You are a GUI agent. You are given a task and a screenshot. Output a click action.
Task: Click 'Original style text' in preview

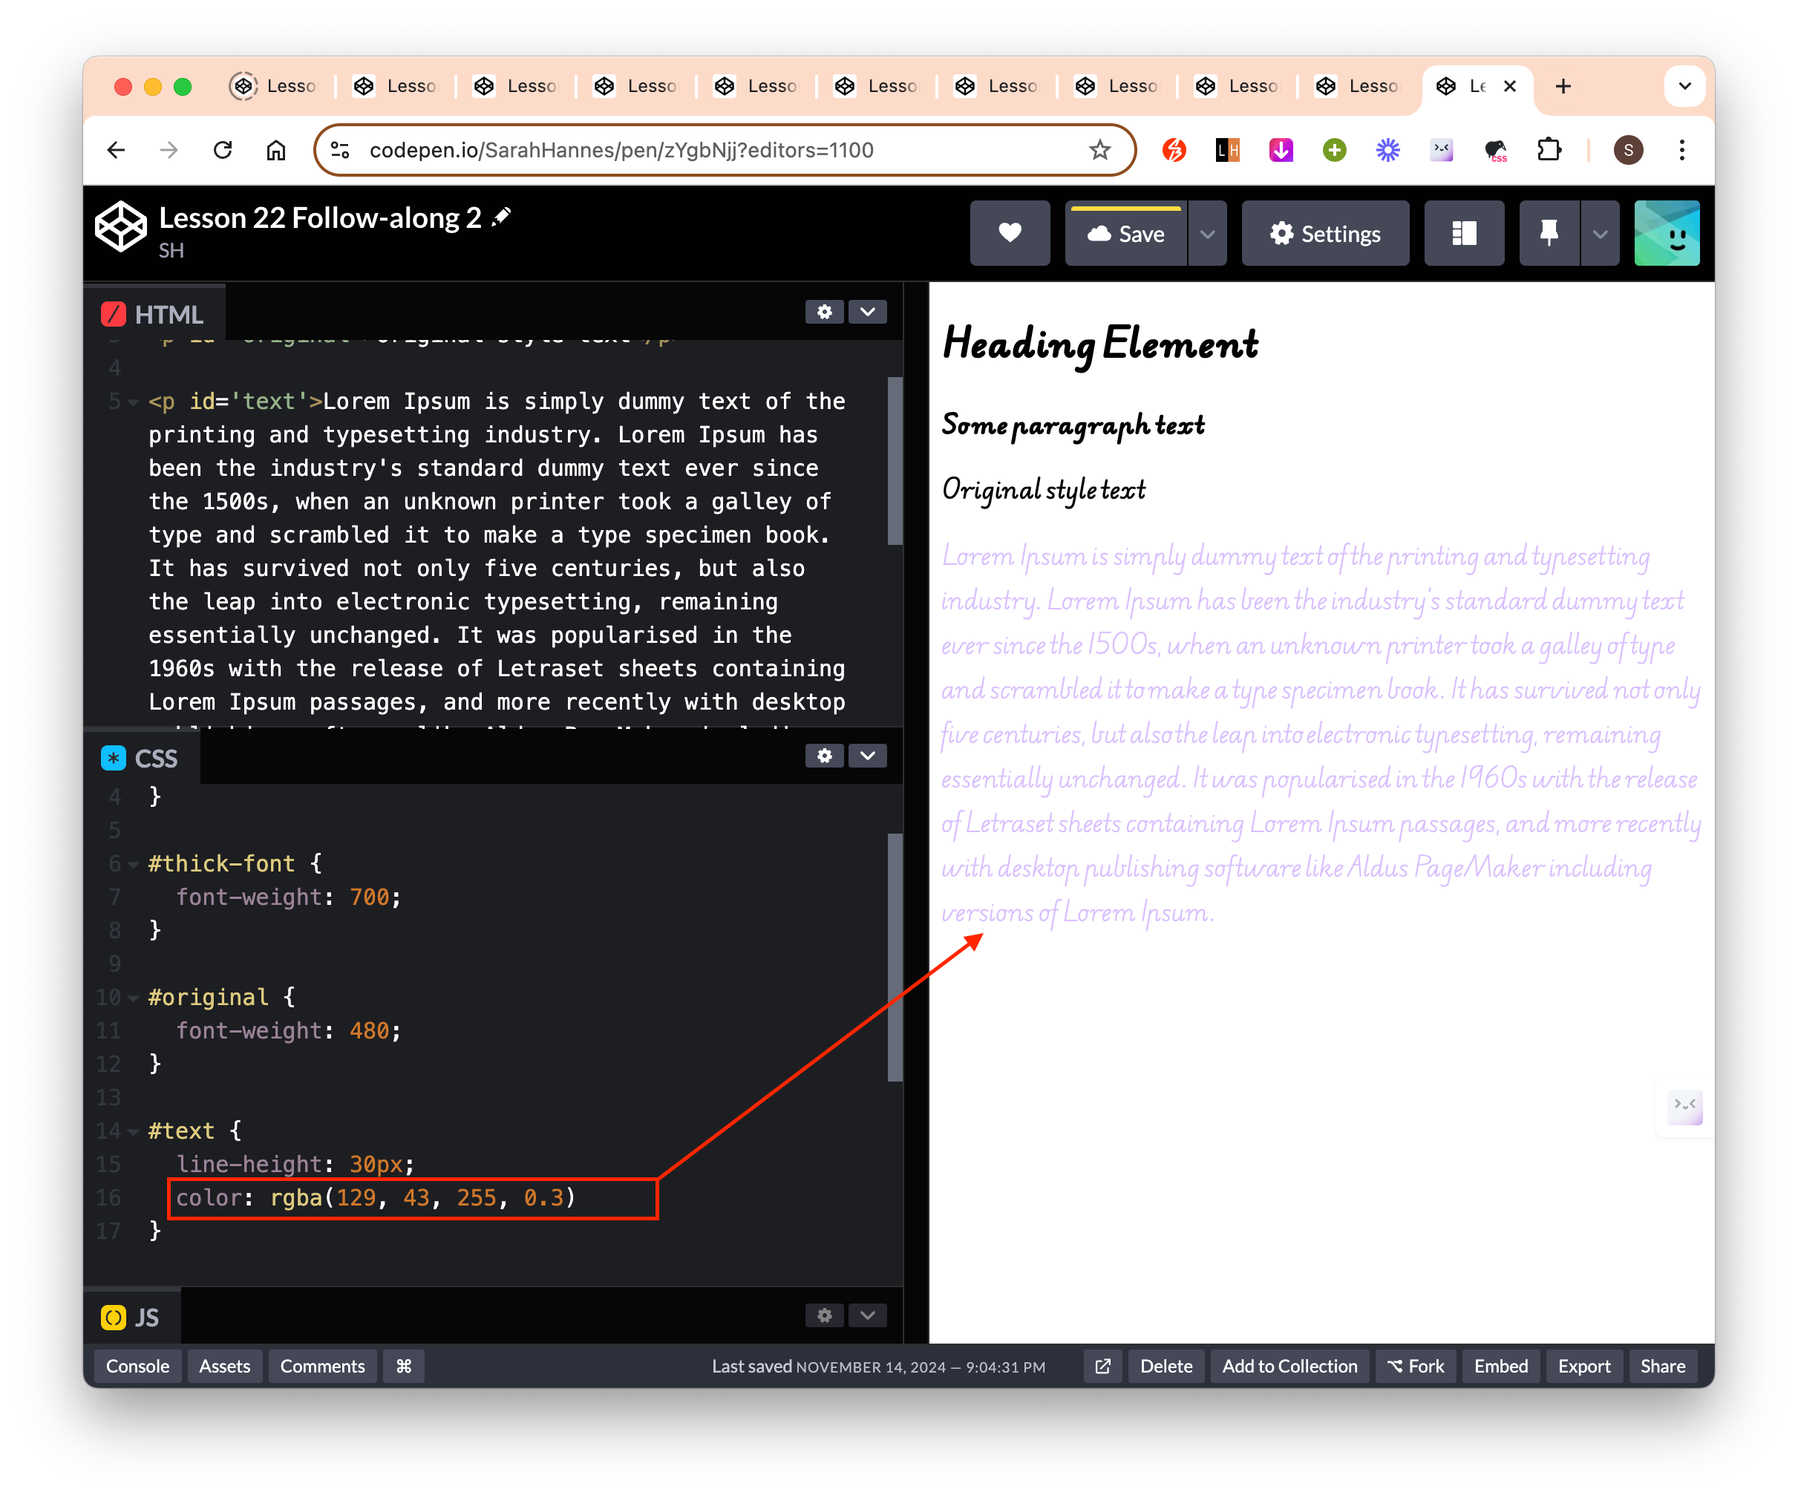(1043, 490)
